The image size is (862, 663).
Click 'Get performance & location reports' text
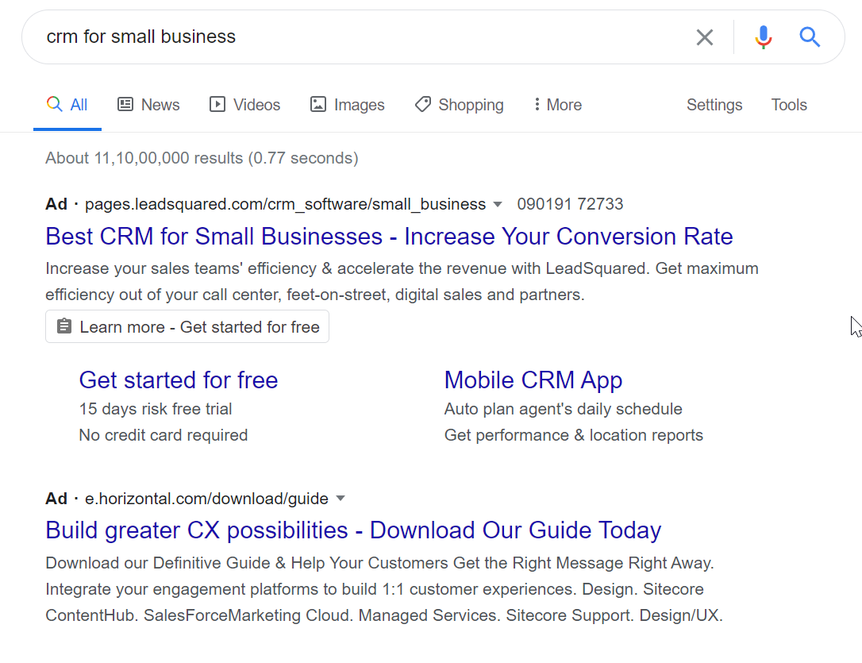tap(573, 435)
